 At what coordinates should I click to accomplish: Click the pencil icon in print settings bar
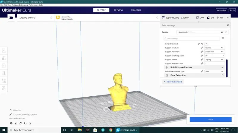[228, 18]
